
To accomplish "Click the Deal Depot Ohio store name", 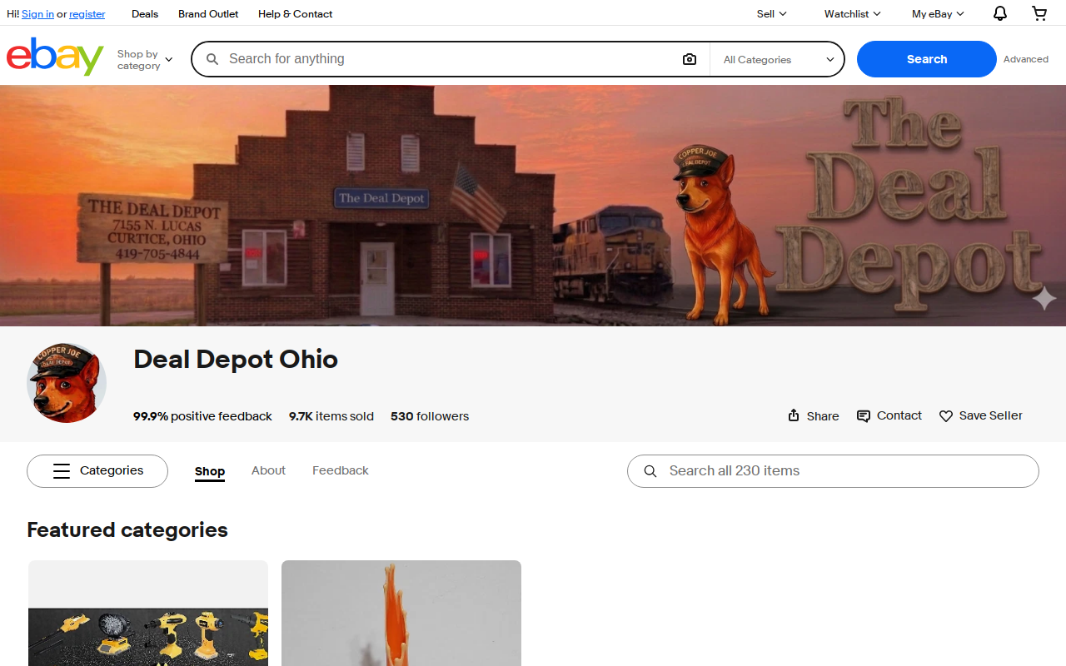I will (x=236, y=360).
